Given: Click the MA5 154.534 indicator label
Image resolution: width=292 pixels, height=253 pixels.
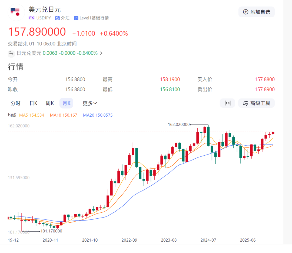Looking at the screenshot, I should click(32, 115).
